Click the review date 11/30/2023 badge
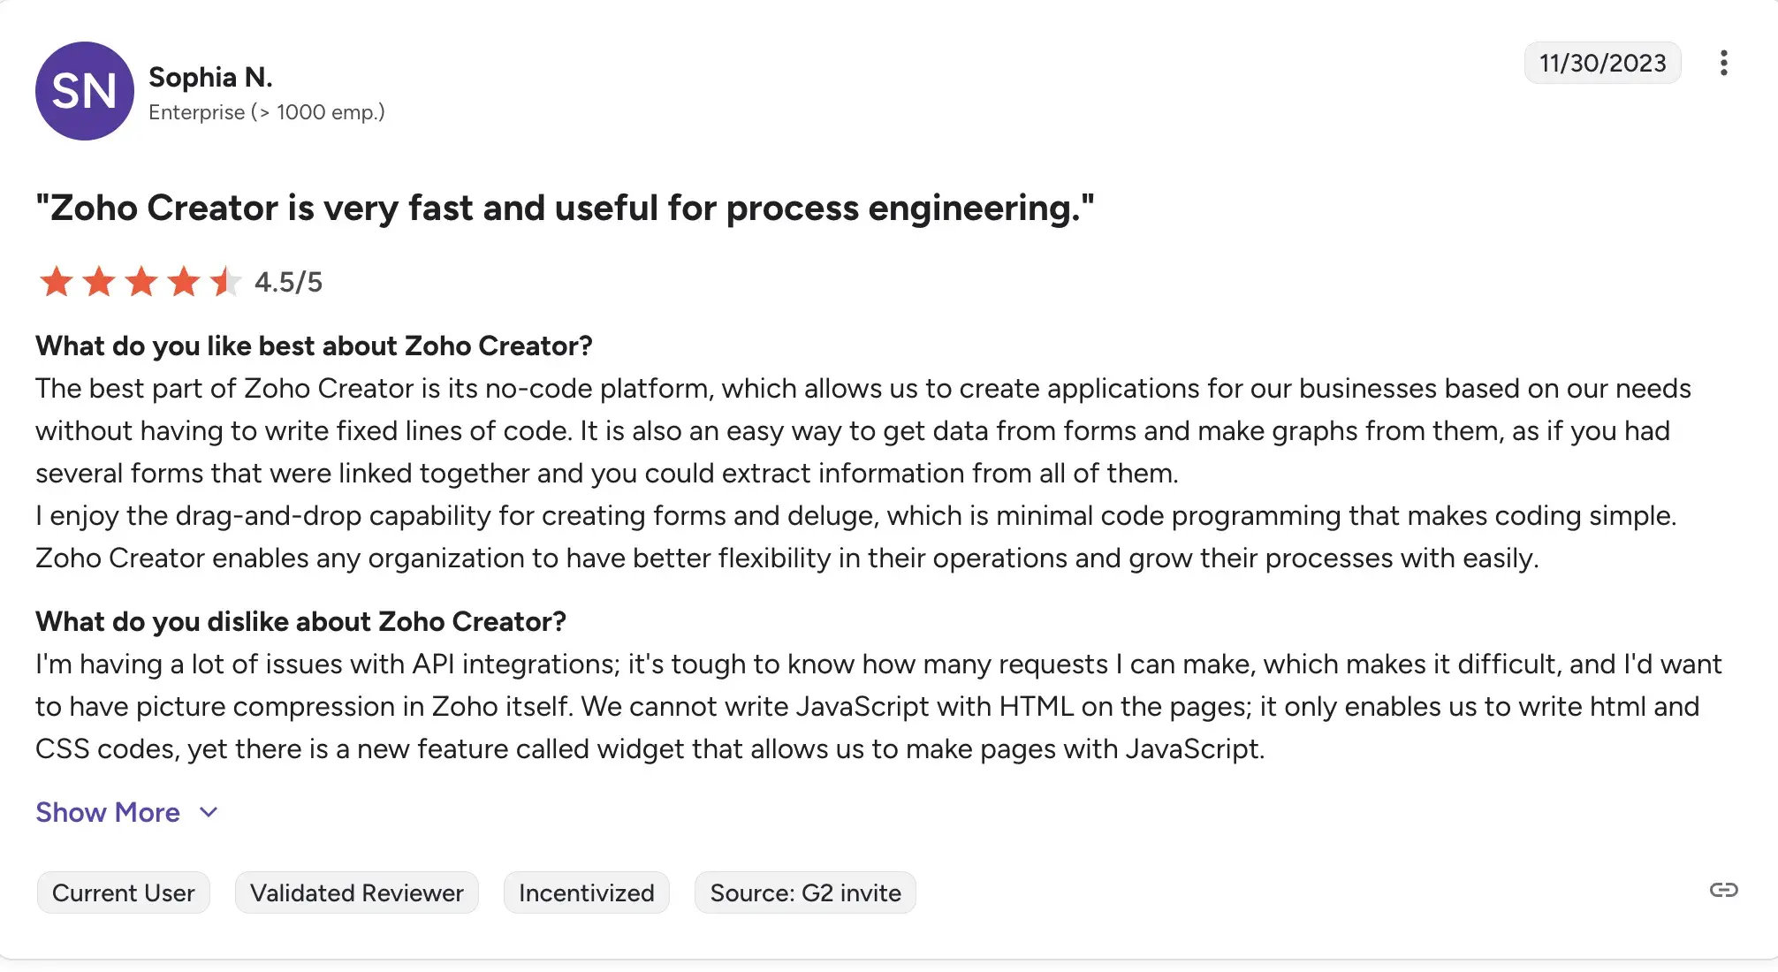This screenshot has width=1778, height=972. (1603, 63)
